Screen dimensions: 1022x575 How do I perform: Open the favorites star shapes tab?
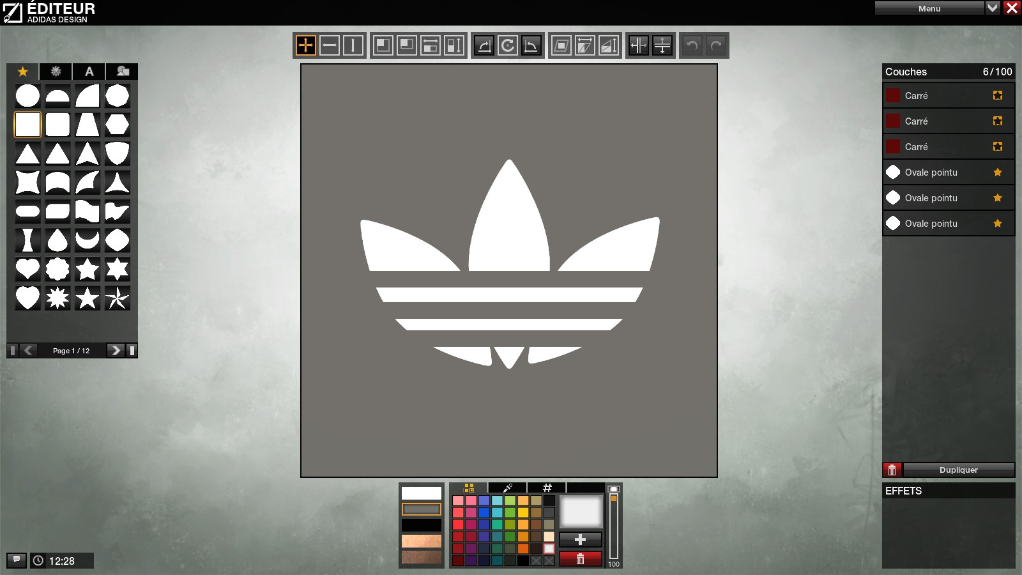[23, 72]
